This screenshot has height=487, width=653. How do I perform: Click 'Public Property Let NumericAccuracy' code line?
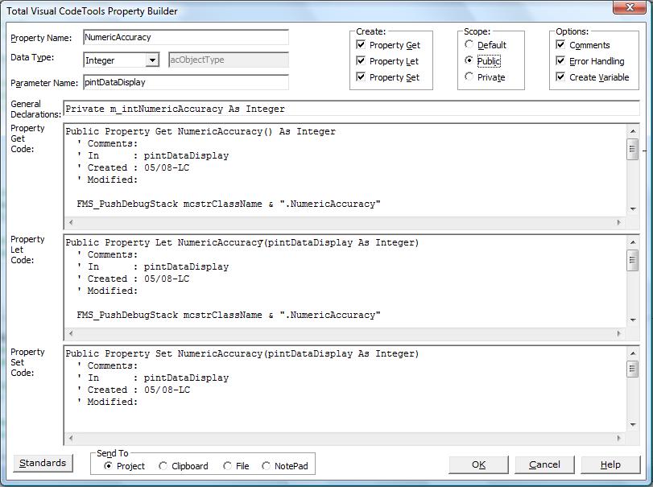(x=242, y=242)
